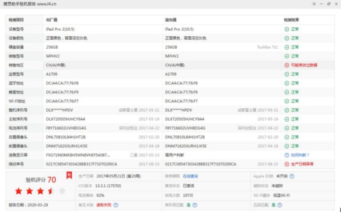Click the help icon beside 五码匹配

coord(280,205)
